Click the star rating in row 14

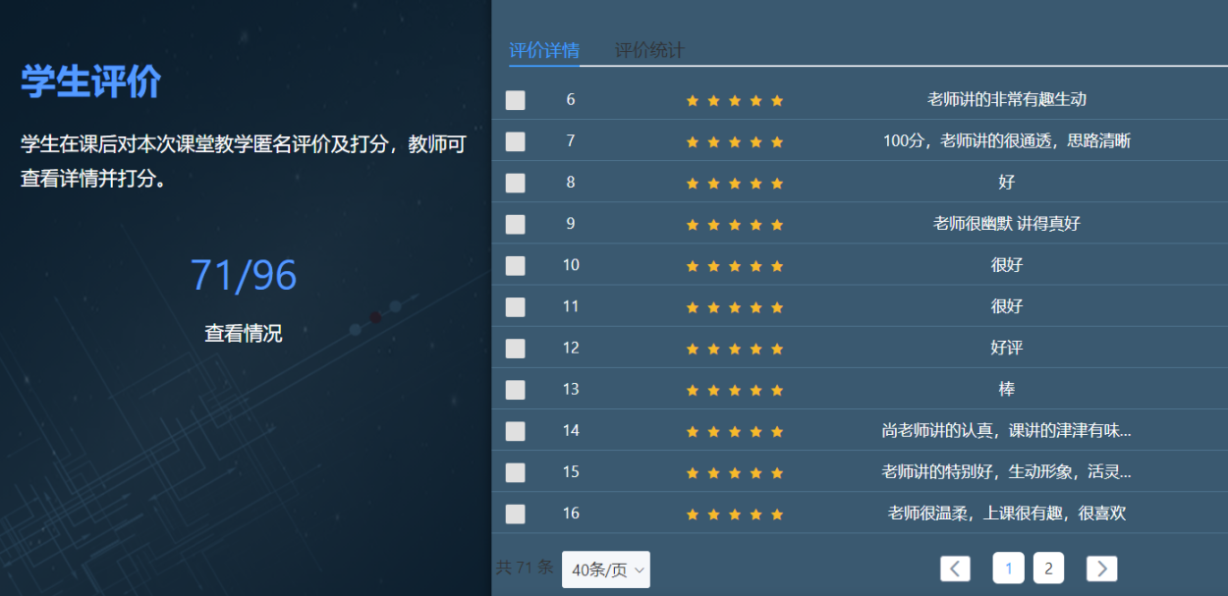click(x=734, y=431)
